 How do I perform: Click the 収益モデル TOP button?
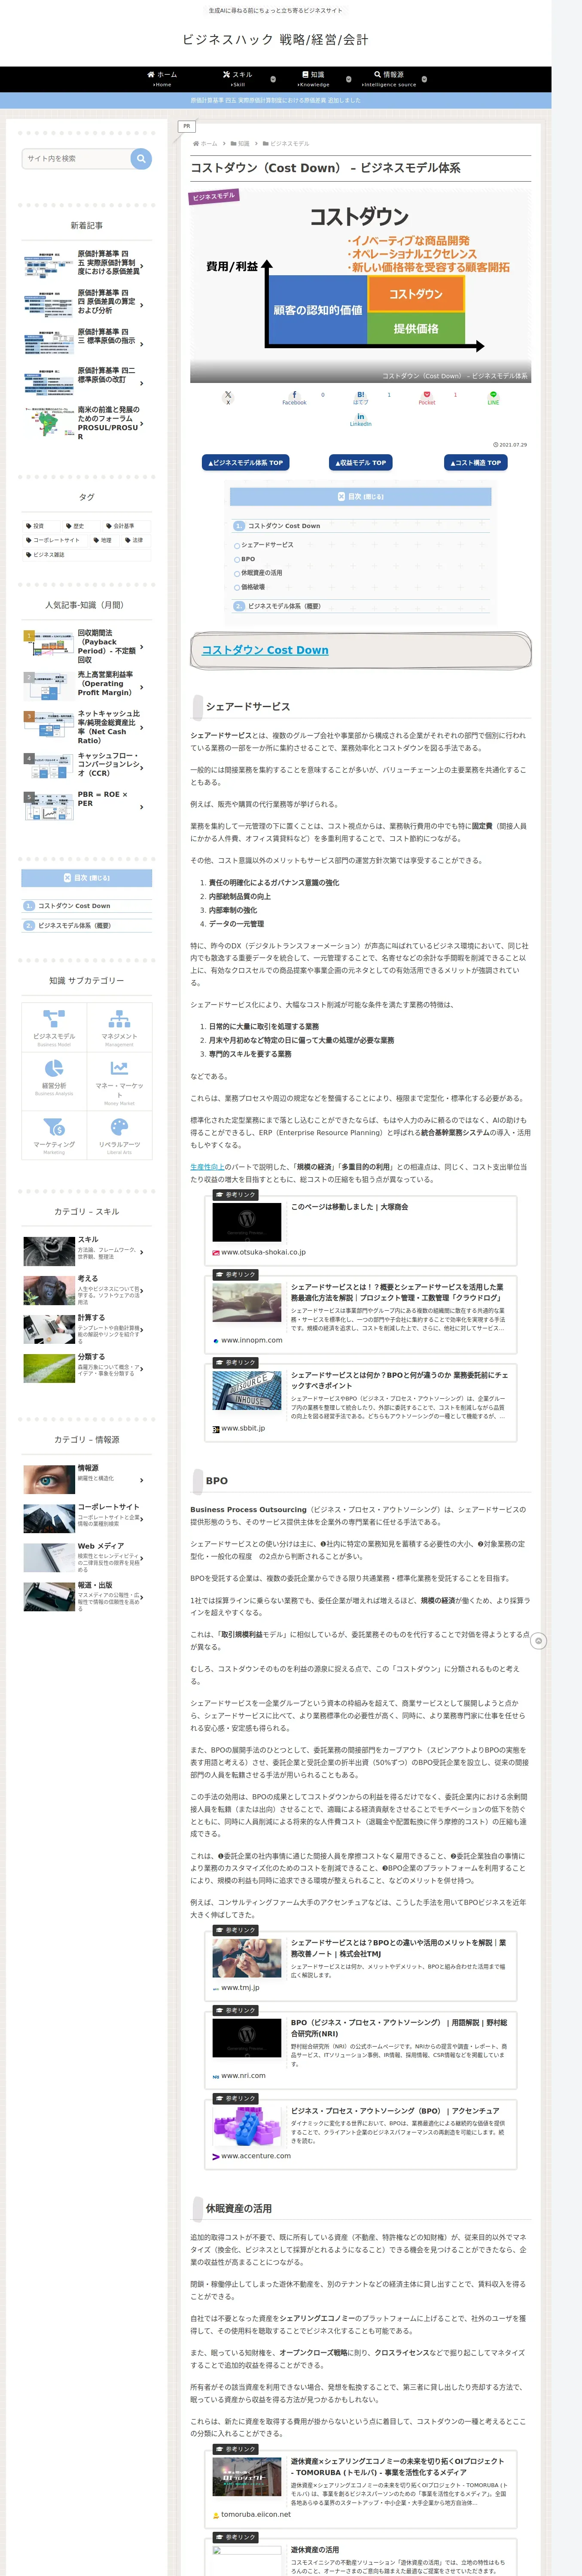[x=360, y=463]
